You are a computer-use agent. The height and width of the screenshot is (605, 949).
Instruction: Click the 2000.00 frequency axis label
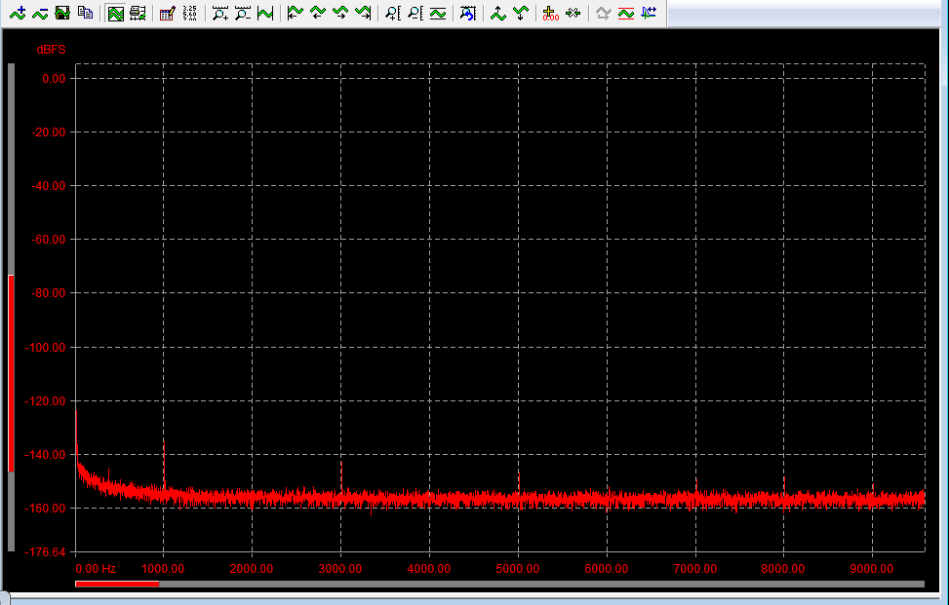[252, 569]
